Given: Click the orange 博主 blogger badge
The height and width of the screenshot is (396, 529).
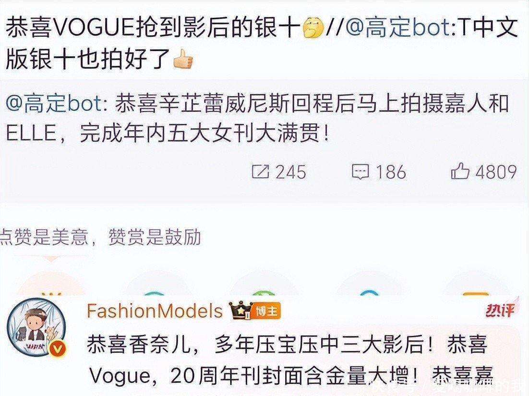Looking at the screenshot, I should [x=266, y=311].
